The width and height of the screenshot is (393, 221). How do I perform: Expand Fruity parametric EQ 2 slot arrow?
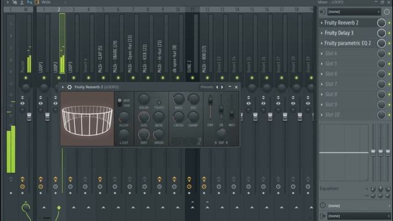click(x=322, y=44)
